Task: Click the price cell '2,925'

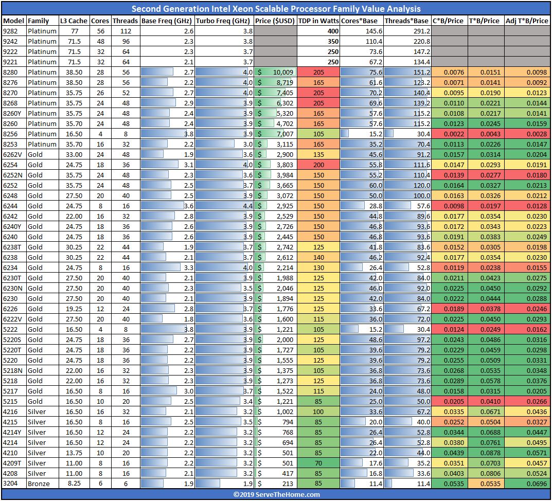Action: pyautogui.click(x=275, y=206)
